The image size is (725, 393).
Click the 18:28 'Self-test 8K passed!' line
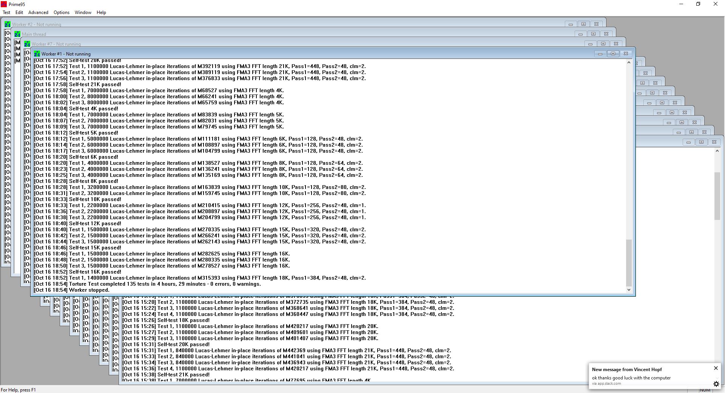pyautogui.click(x=76, y=181)
